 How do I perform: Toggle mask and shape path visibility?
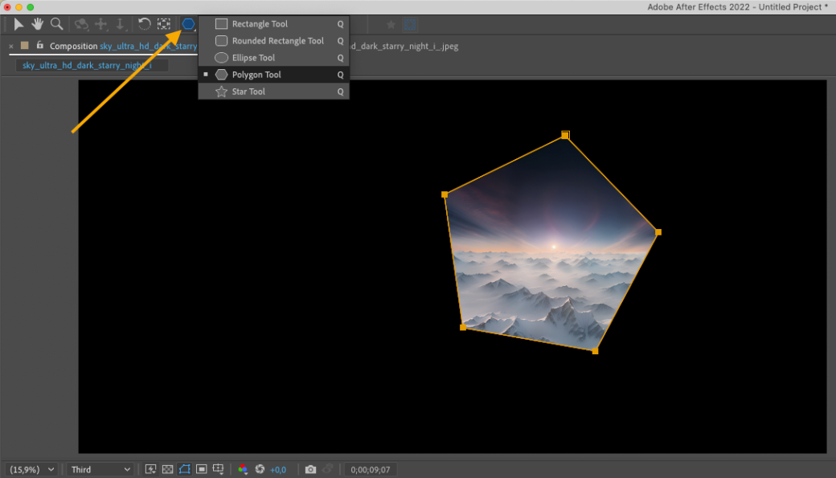(x=185, y=469)
